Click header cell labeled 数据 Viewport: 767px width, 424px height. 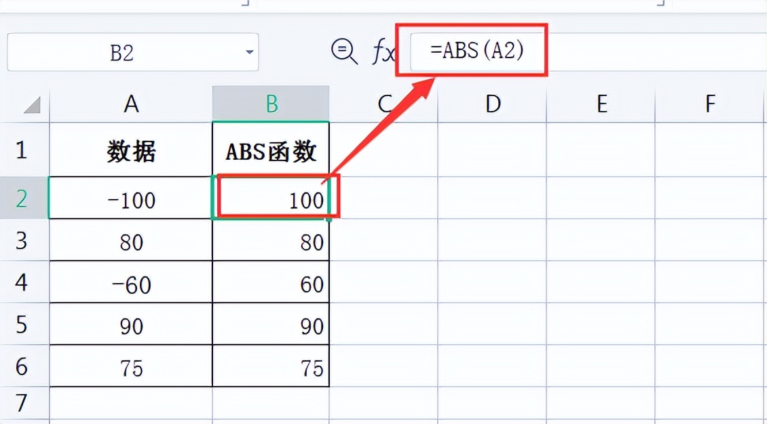coord(131,150)
